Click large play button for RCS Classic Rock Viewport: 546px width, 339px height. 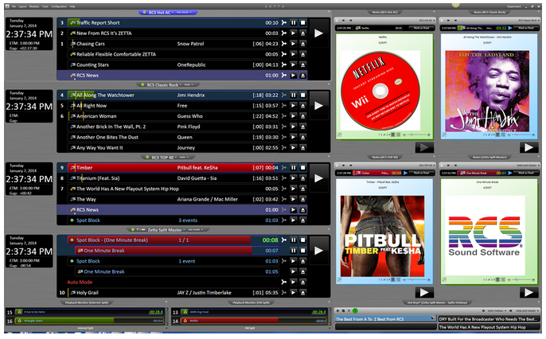point(319,105)
